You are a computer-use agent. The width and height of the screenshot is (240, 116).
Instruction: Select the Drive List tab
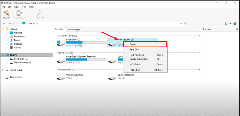[x=59, y=29]
